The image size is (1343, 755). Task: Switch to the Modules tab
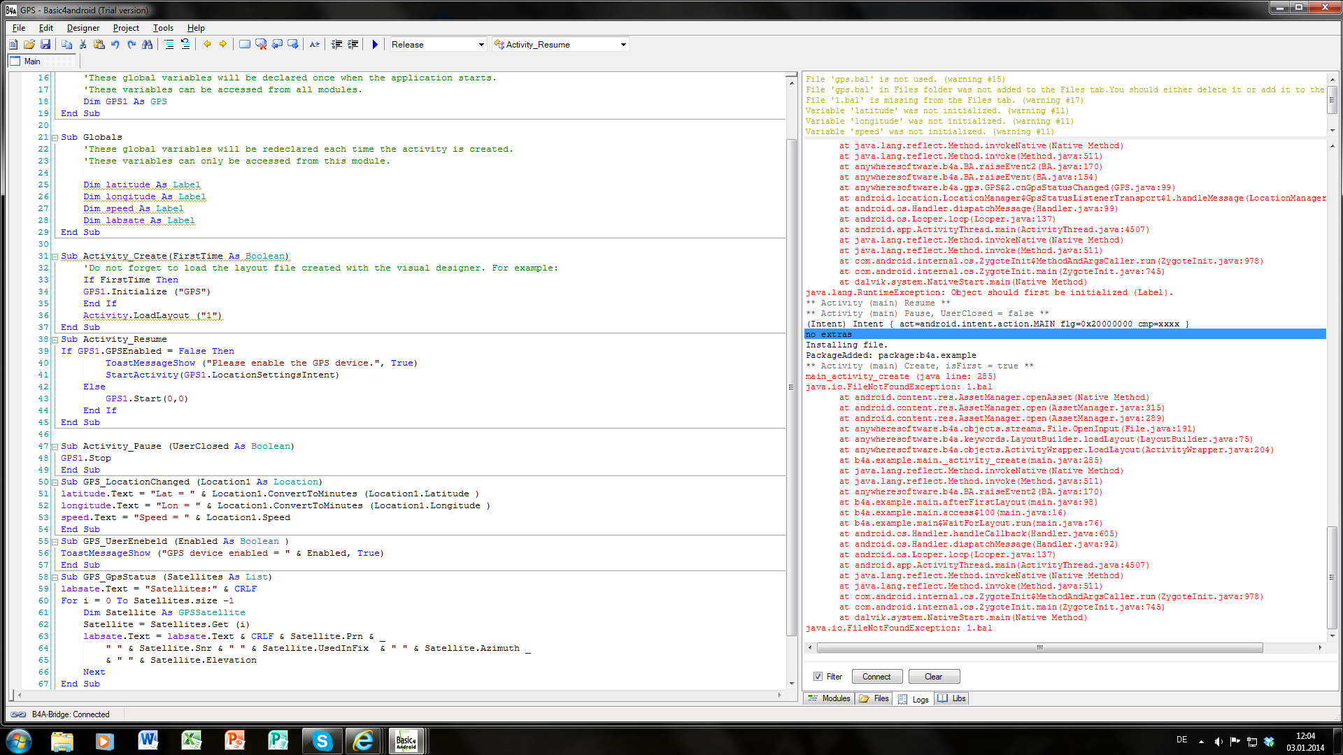click(x=829, y=698)
